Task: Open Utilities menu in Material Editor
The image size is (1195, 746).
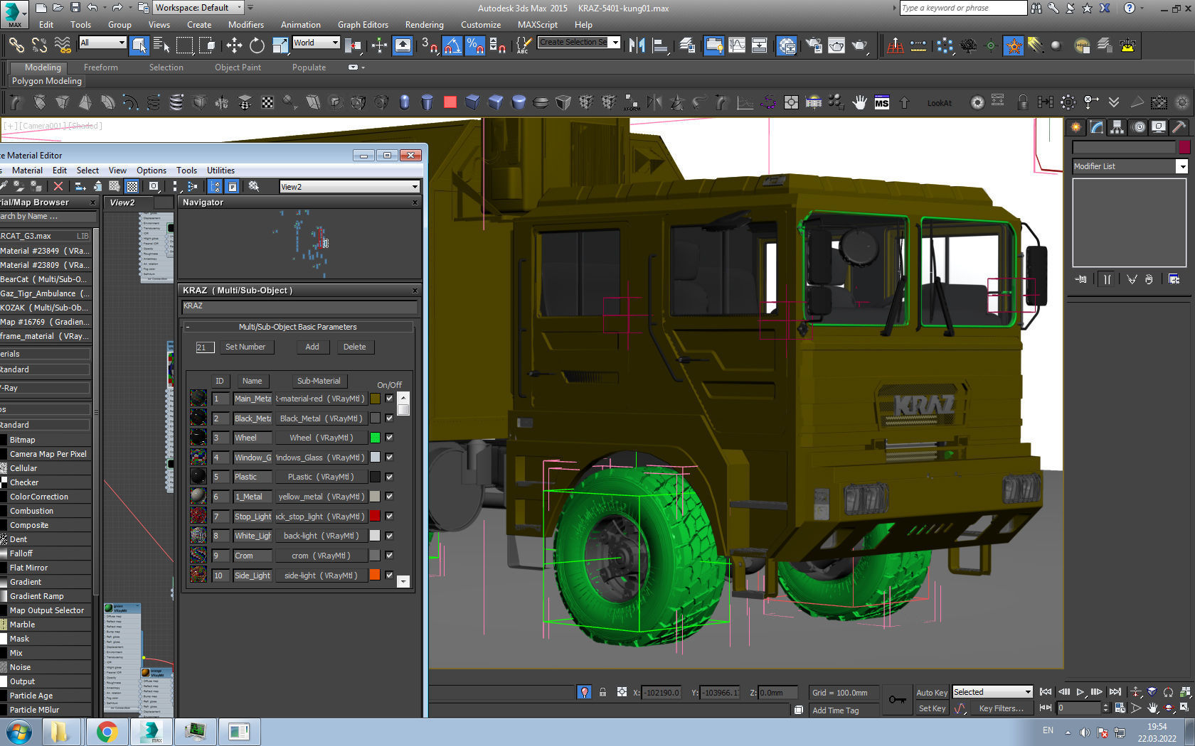Action: pos(221,171)
